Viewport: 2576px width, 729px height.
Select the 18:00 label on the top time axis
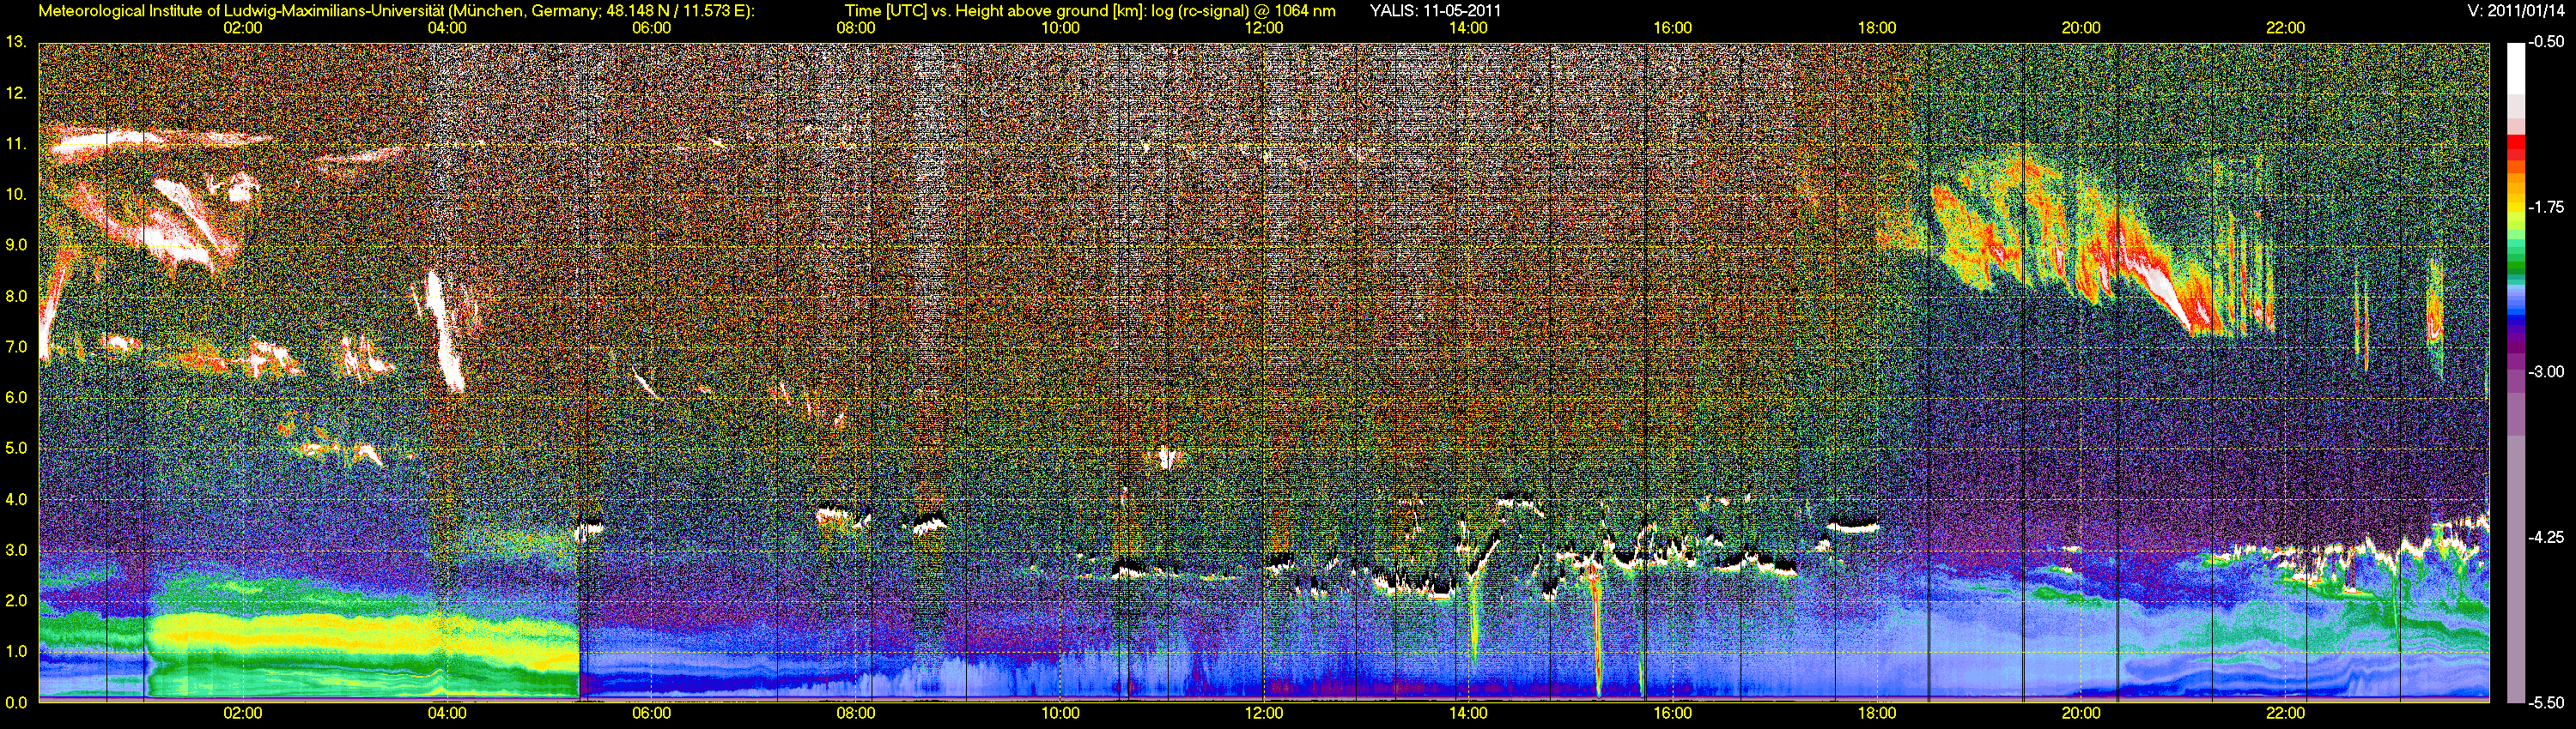(x=1877, y=28)
